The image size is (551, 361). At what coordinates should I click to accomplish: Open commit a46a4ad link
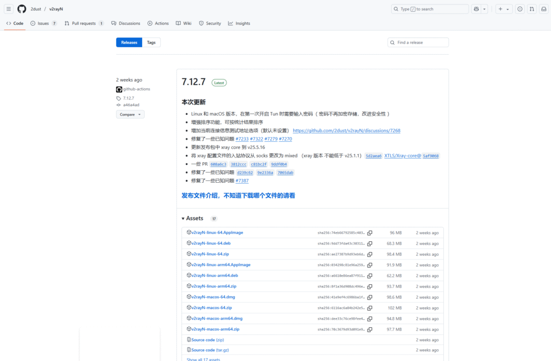[131, 105]
